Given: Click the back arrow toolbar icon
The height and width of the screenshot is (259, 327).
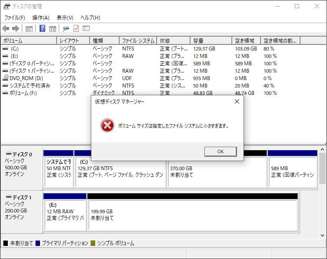Looking at the screenshot, I should pyautogui.click(x=6, y=29).
